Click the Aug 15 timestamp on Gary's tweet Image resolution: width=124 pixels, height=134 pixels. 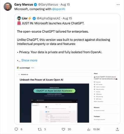(65, 4)
